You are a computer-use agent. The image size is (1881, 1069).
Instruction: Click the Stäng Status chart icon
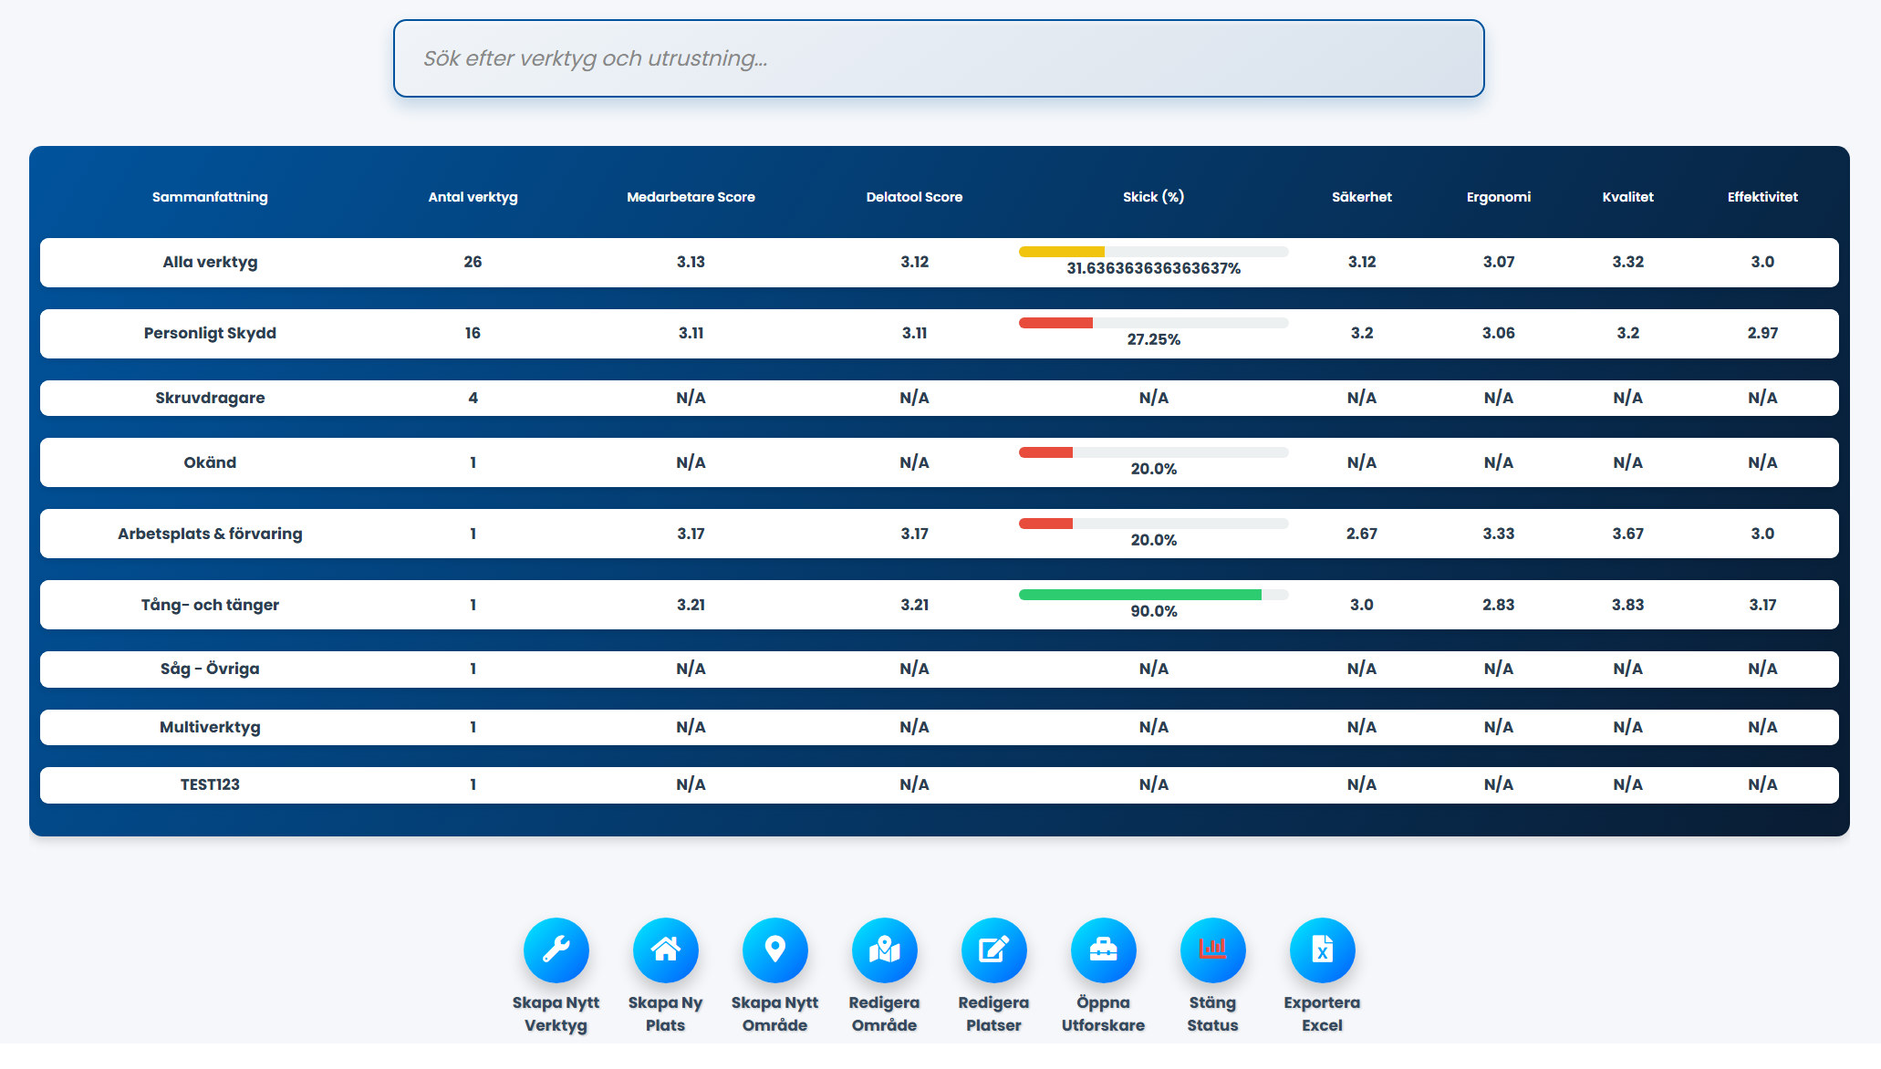[1212, 950]
